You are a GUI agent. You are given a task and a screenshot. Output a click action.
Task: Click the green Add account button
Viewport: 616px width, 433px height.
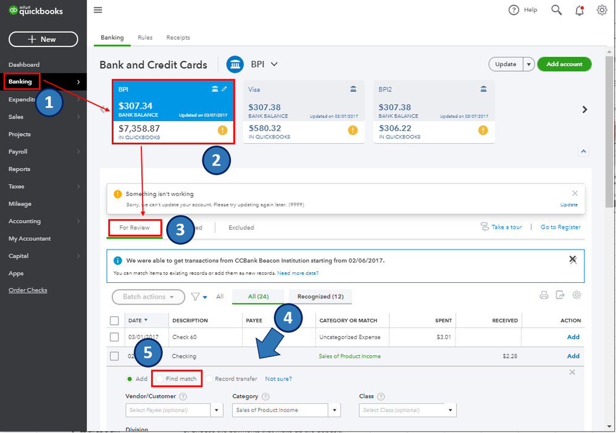click(x=564, y=64)
